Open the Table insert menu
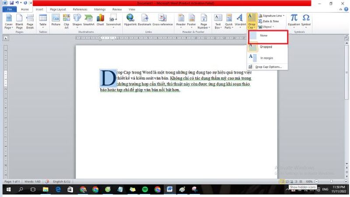 click(x=43, y=21)
